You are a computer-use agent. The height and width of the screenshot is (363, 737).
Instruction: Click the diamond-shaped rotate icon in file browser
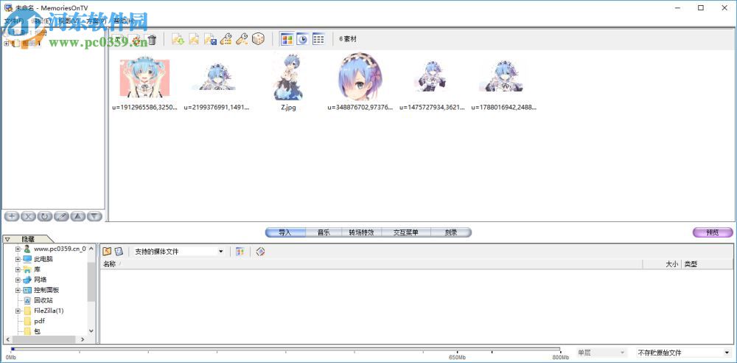pos(260,252)
